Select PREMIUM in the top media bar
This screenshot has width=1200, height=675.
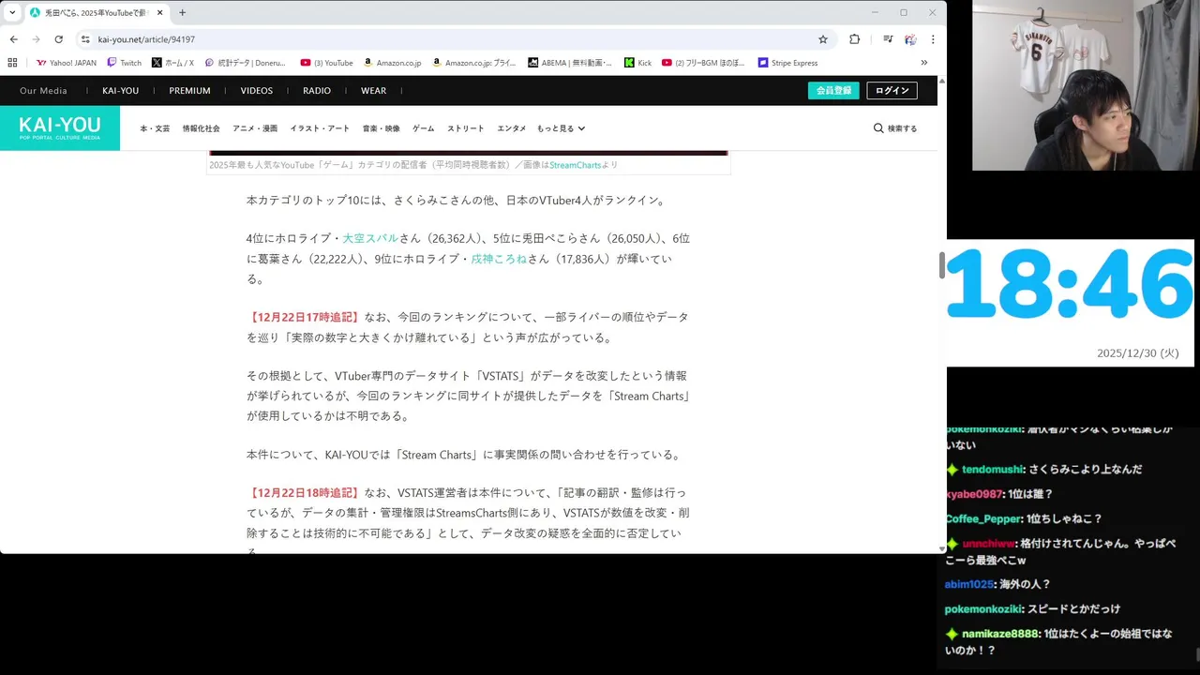coord(189,91)
